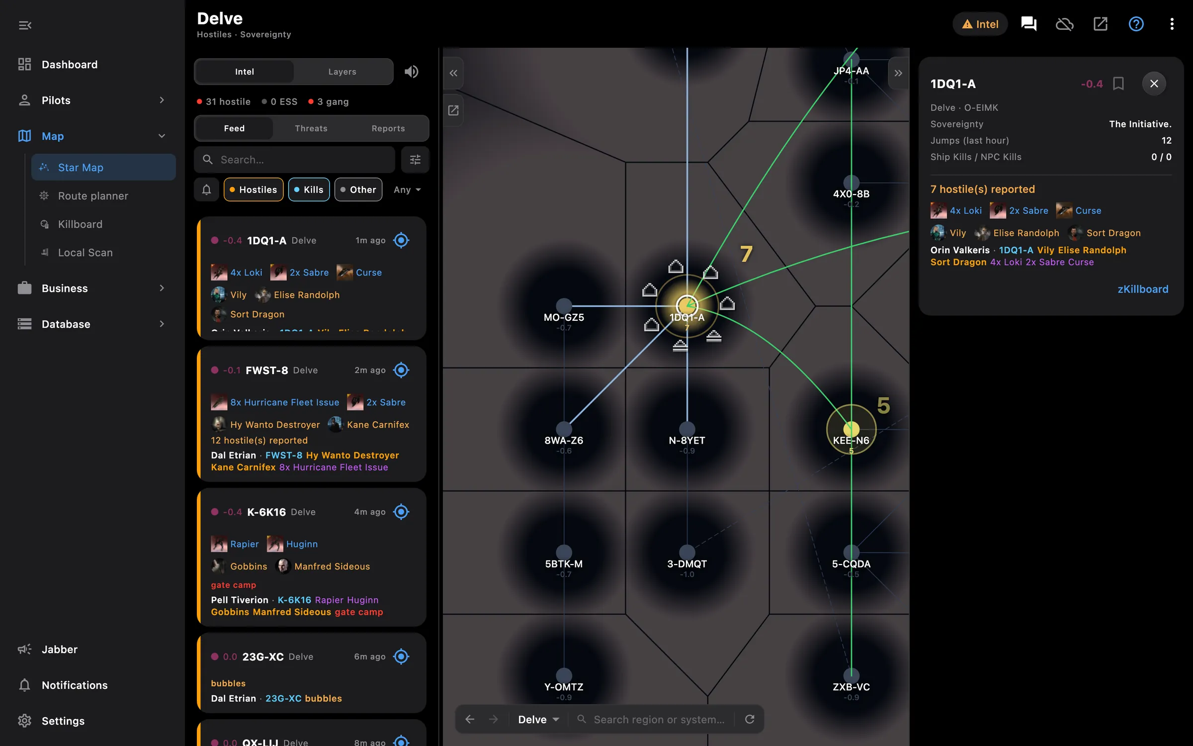Click Huginn ship in K-6K16 card
The width and height of the screenshot is (1193, 746).
point(292,544)
